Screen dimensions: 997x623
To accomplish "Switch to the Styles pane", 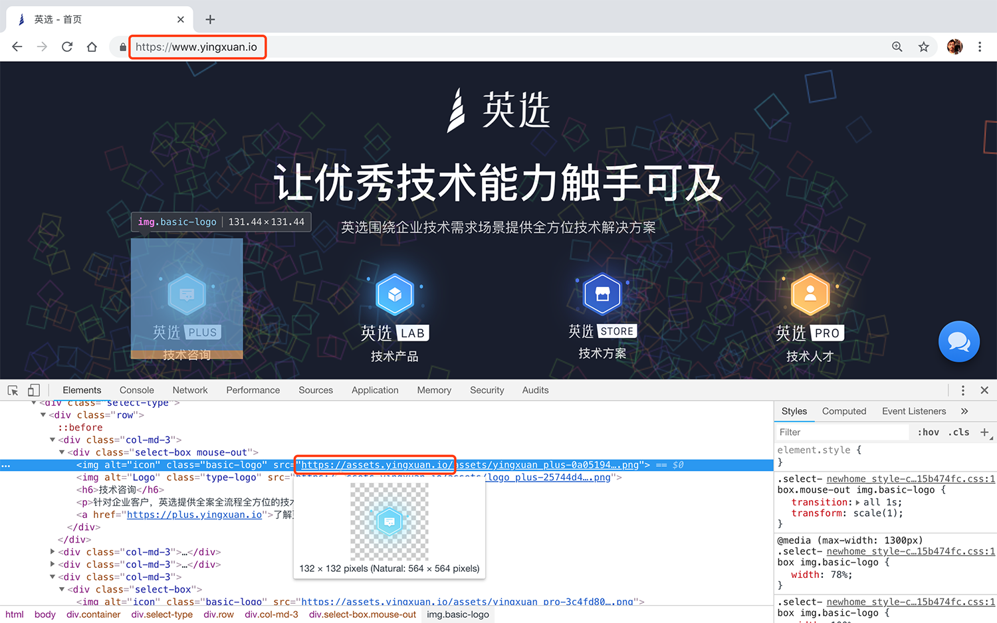I will point(794,411).
